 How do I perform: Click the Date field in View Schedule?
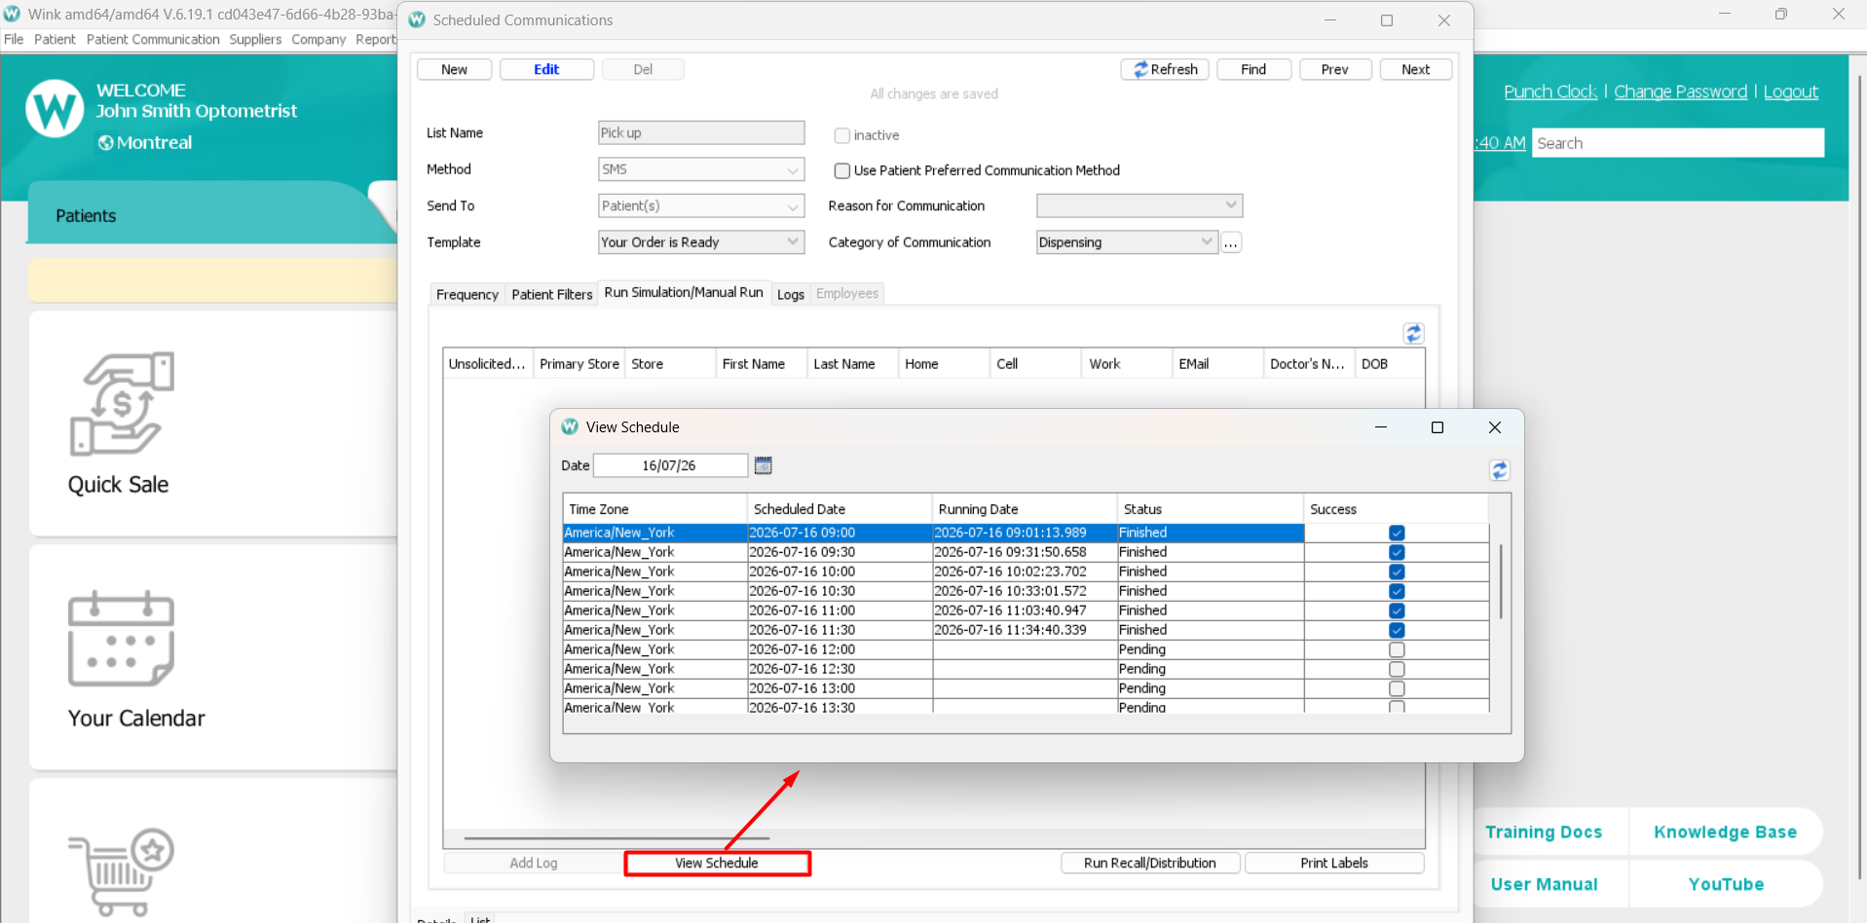pos(670,465)
